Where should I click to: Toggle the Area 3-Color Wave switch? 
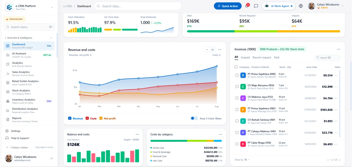click(x=194, y=118)
